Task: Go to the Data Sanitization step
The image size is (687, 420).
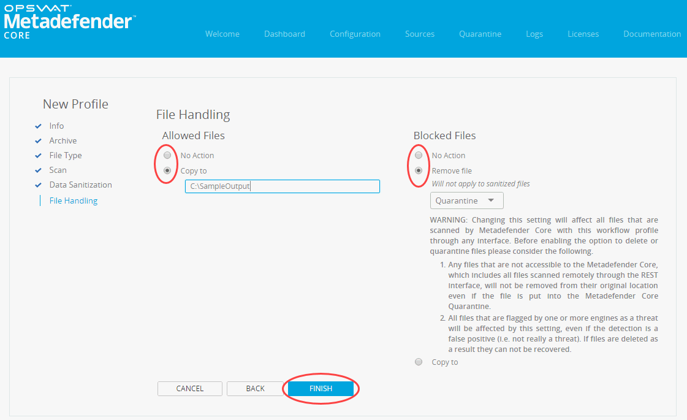Action: 81,185
